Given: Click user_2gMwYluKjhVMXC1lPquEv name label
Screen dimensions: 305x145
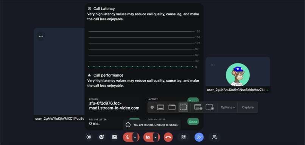Looking at the screenshot, I should pyautogui.click(x=60, y=119).
